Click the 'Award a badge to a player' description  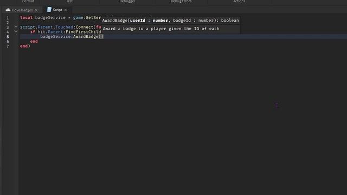pos(161,29)
